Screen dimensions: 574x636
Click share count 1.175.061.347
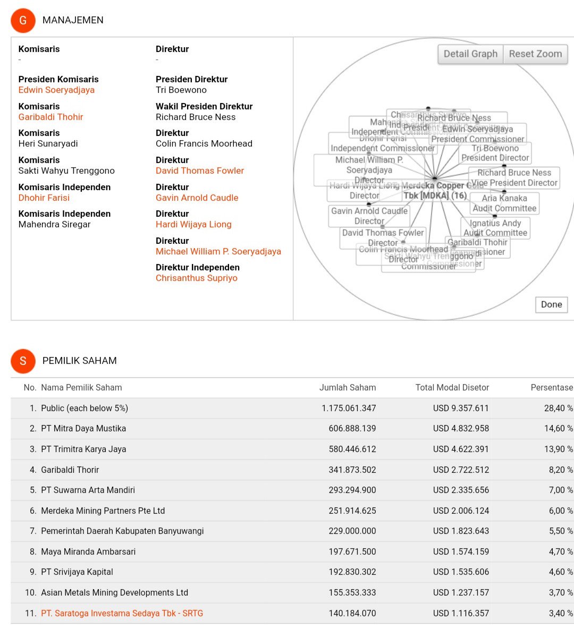349,409
